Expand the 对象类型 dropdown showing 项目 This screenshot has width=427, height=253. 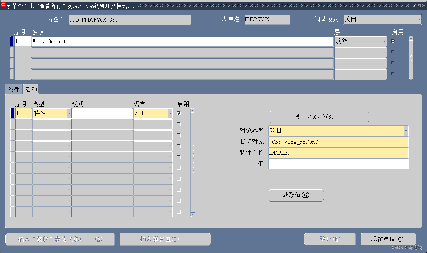[x=406, y=131]
